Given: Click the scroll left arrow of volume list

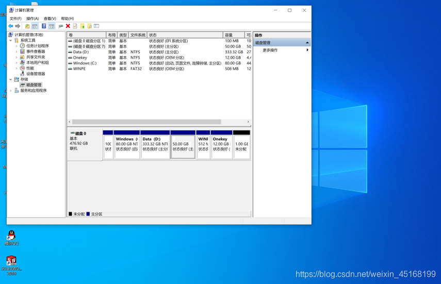Looking at the screenshot, I should pos(70,122).
